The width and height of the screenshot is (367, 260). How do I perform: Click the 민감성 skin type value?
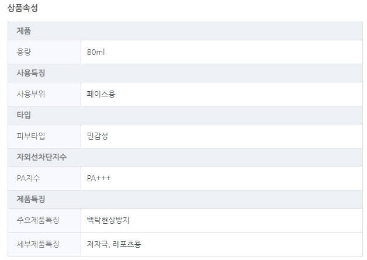click(98, 136)
